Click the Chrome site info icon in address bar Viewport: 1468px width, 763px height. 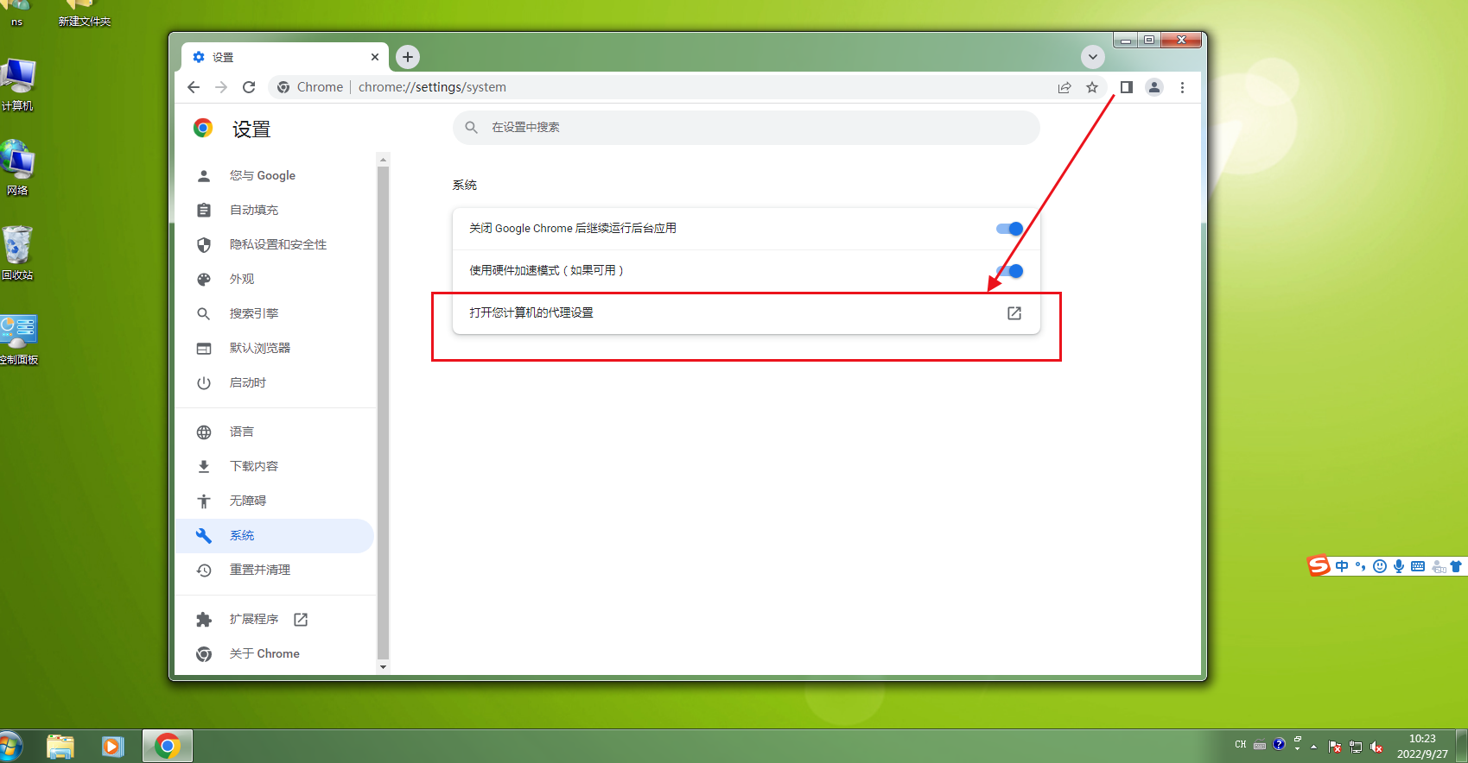pos(283,87)
